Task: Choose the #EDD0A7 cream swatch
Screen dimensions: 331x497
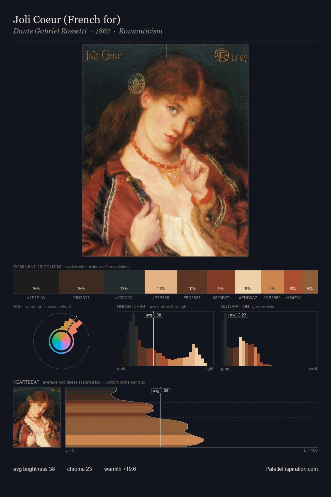Action: [248, 282]
